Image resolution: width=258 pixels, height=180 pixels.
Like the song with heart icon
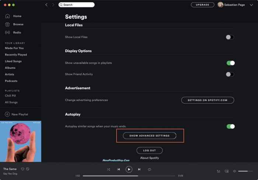(x=22, y=169)
